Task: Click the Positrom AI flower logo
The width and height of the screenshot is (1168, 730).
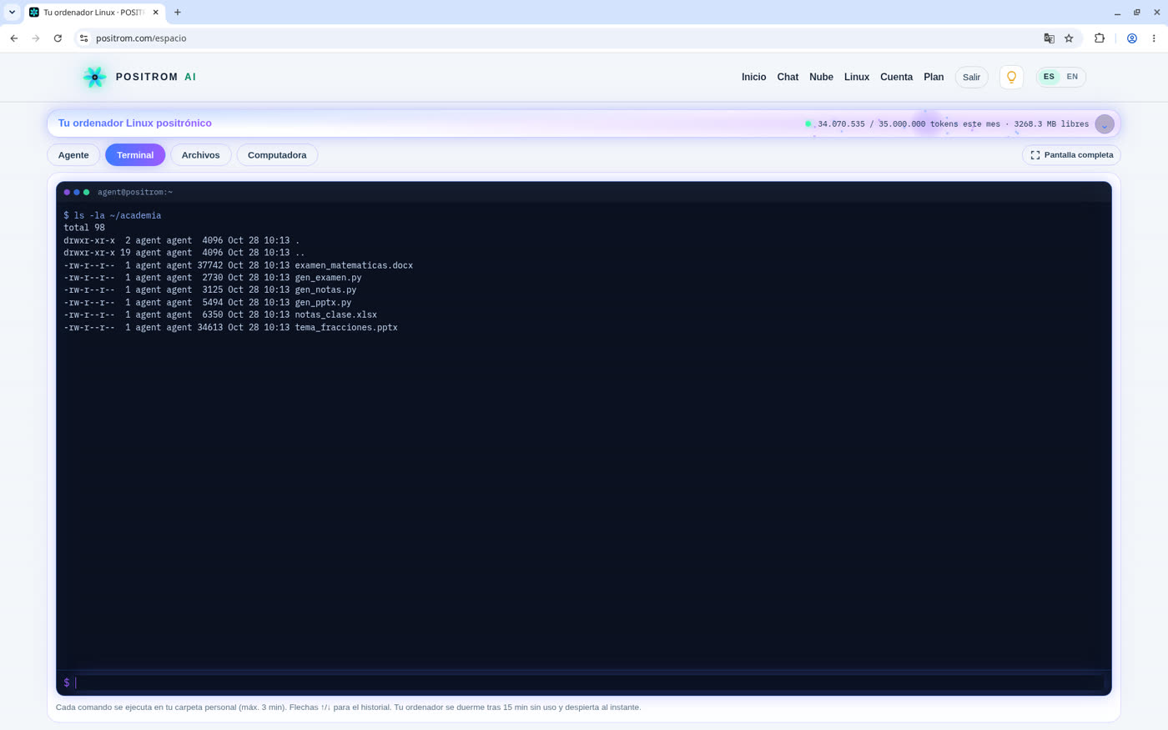Action: coord(94,77)
